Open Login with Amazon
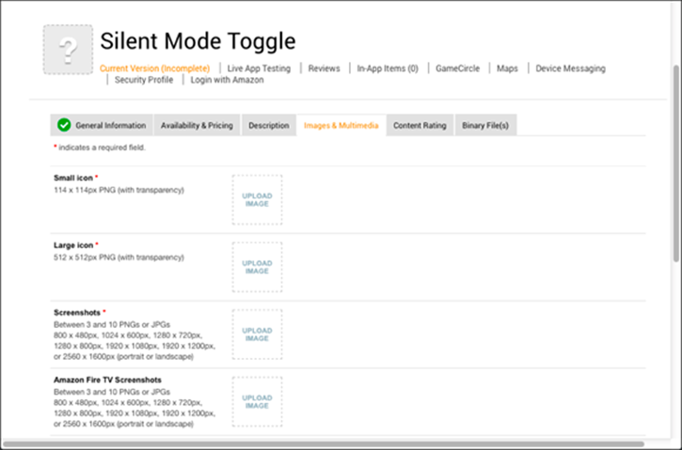This screenshot has height=450, width=682. (x=227, y=80)
